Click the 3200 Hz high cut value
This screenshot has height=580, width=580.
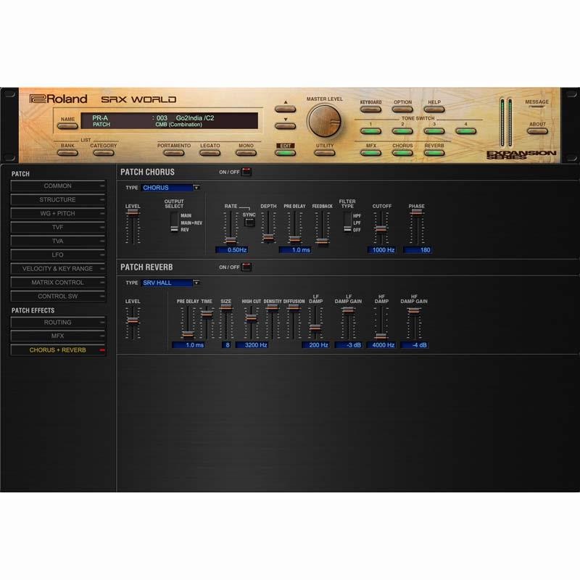point(252,345)
